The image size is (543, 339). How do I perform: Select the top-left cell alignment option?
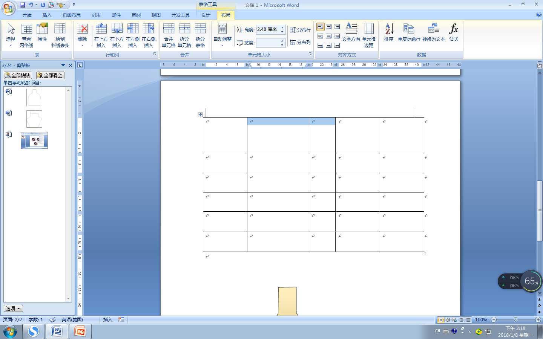[x=320, y=27]
